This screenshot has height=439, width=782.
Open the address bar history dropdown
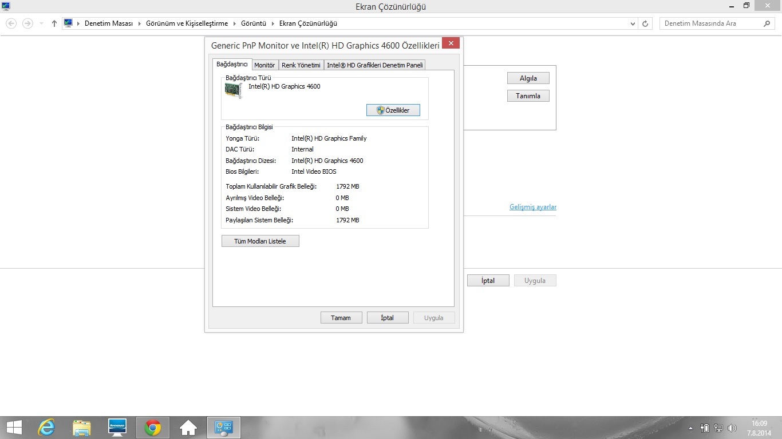[633, 24]
